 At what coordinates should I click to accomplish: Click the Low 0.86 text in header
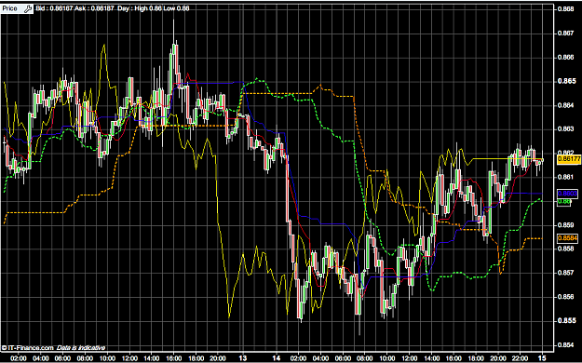coord(177,8)
